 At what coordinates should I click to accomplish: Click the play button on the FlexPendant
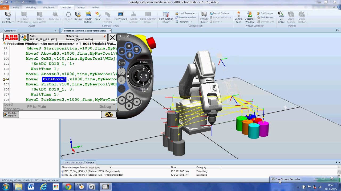click(129, 97)
